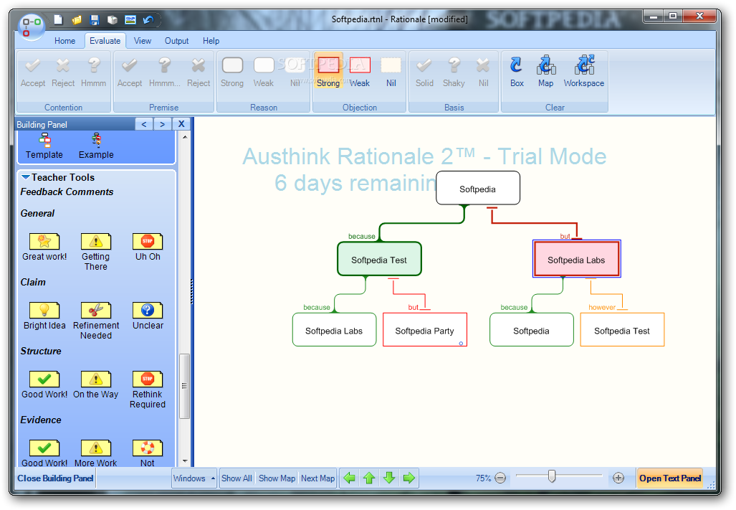Click the building panel scrollbar thumb
This screenshot has width=736, height=510.
[x=184, y=386]
